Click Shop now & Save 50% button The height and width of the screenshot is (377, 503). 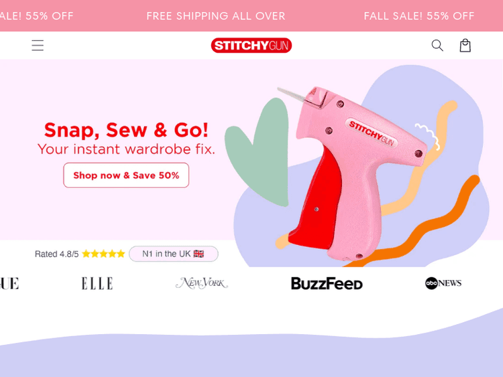(x=126, y=175)
